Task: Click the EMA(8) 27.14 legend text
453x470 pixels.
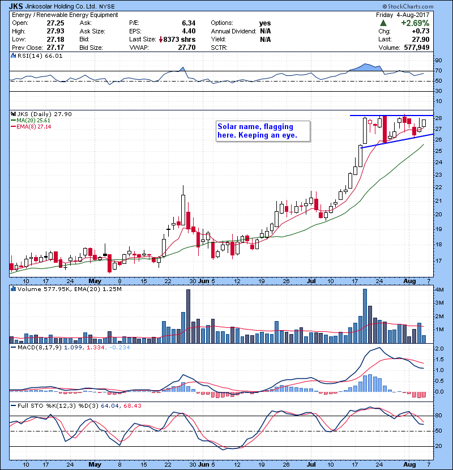Action: pyautogui.click(x=34, y=127)
